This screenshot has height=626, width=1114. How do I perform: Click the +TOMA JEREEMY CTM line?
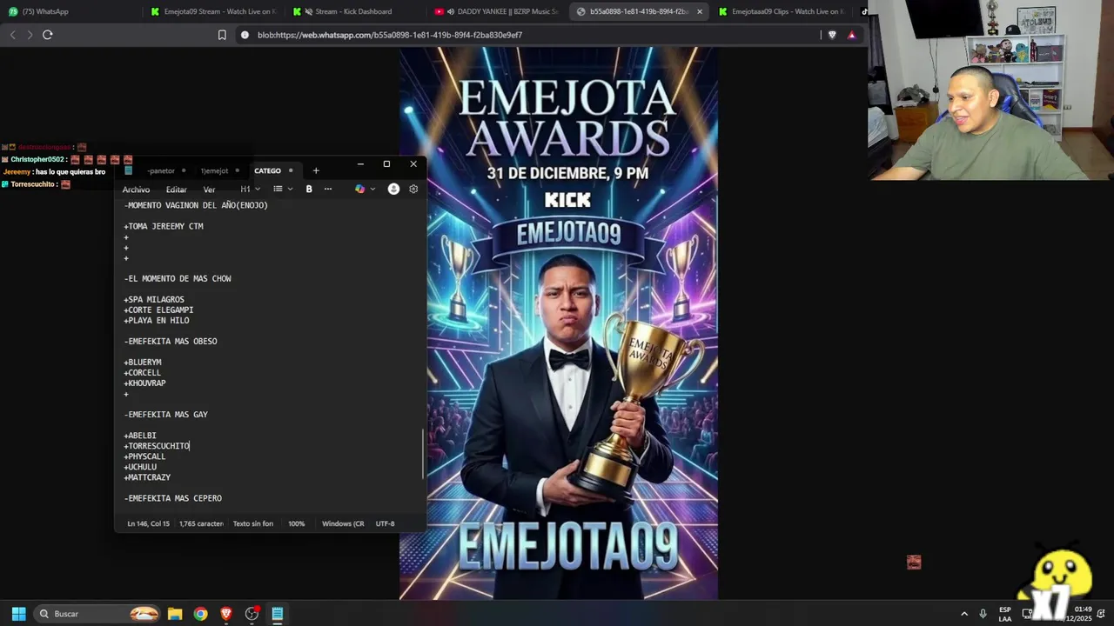point(164,226)
